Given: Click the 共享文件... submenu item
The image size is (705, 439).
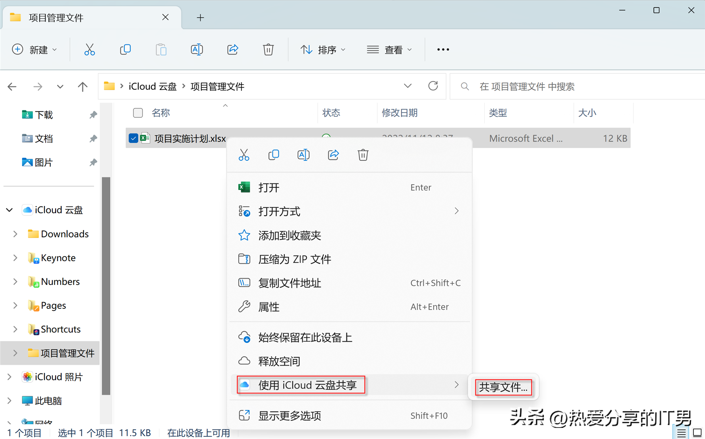Looking at the screenshot, I should [503, 387].
